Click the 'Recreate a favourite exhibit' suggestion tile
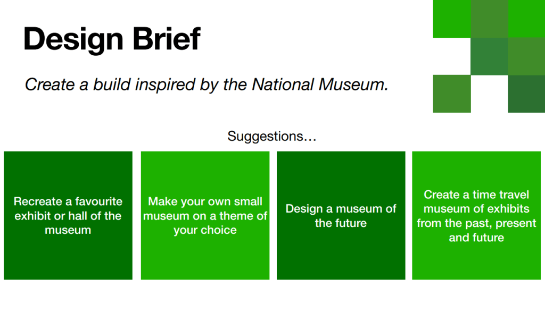Image resolution: width=545 pixels, height=329 pixels. [68, 215]
